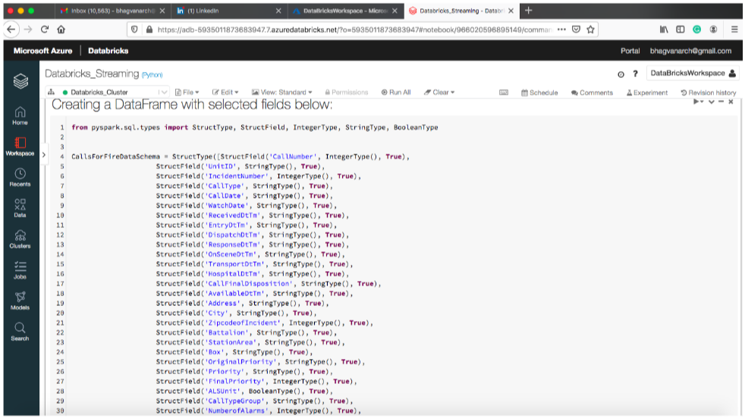
Task: Open Revision history
Action: (x=709, y=92)
